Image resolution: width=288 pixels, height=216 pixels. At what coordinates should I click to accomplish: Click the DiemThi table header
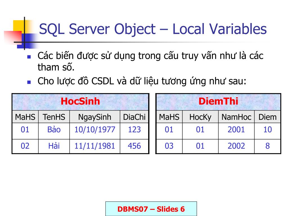pos(218,102)
